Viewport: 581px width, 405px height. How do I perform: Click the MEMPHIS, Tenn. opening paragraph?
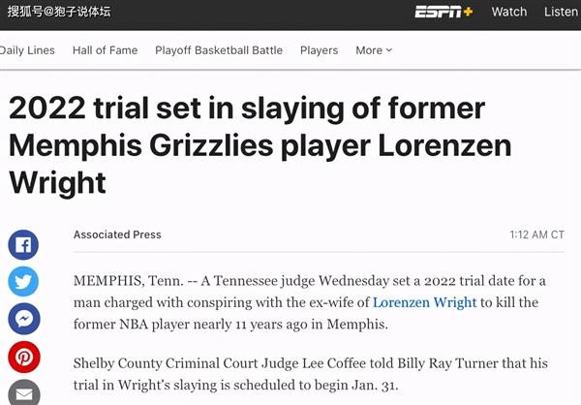[x=310, y=302]
